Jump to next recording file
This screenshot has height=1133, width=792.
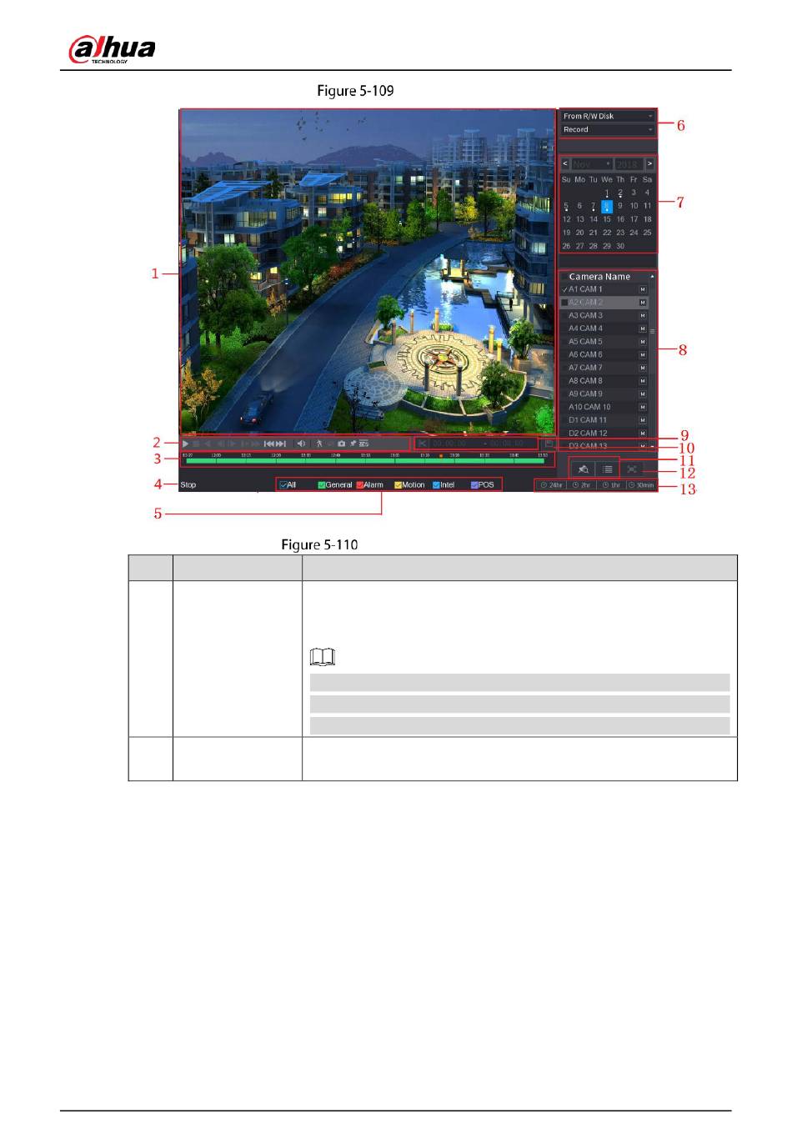[x=282, y=444]
